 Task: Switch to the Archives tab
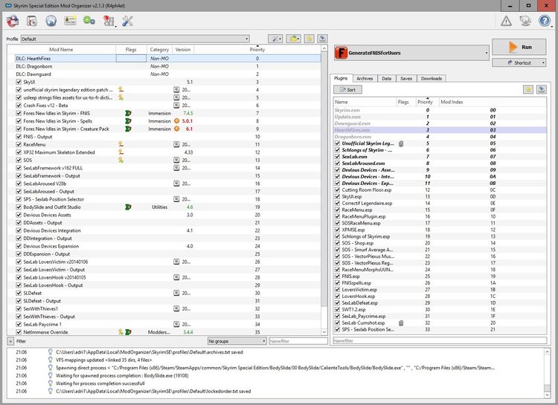(365, 79)
